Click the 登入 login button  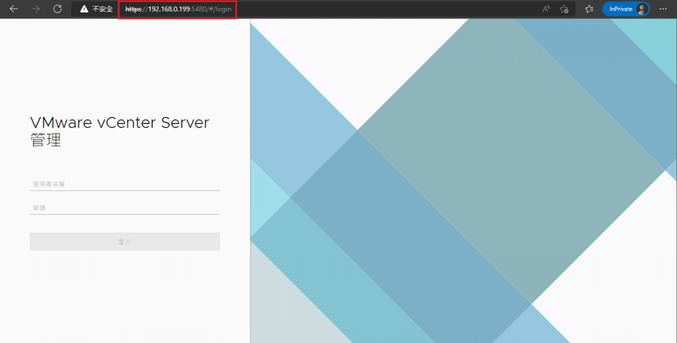point(125,242)
